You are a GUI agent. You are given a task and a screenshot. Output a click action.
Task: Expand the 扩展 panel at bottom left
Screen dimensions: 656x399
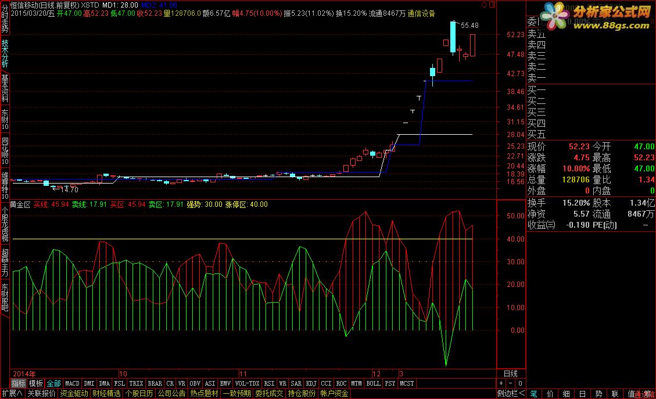(x=12, y=394)
